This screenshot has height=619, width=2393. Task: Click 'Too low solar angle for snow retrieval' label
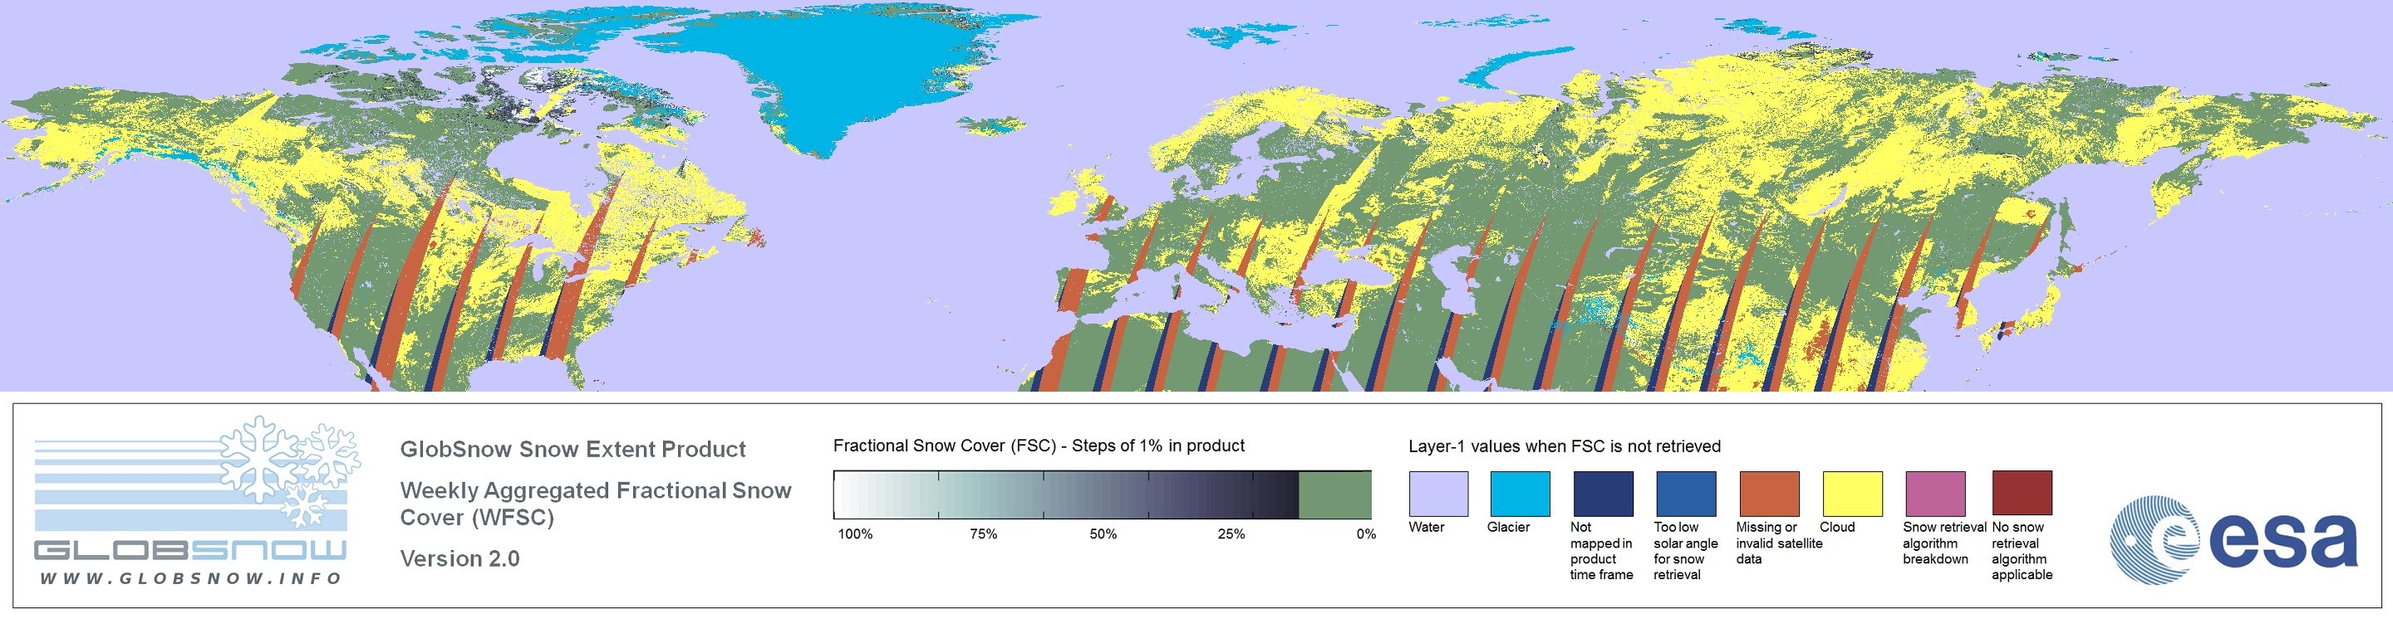click(x=1685, y=550)
